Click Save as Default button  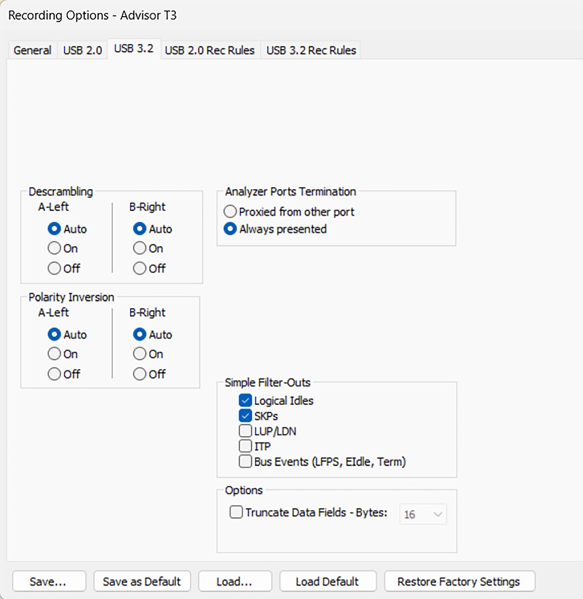[x=142, y=582]
